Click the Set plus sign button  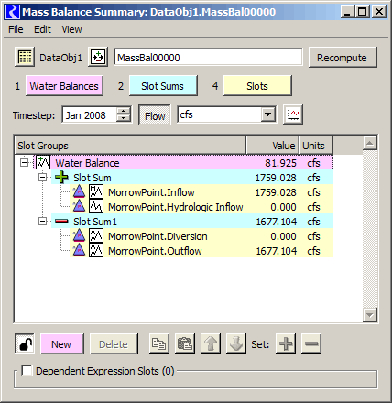tap(286, 343)
